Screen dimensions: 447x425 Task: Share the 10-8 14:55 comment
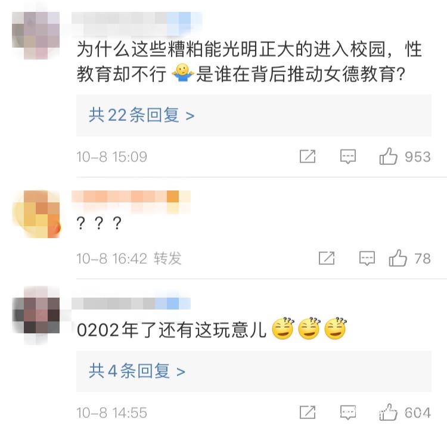coord(308,412)
